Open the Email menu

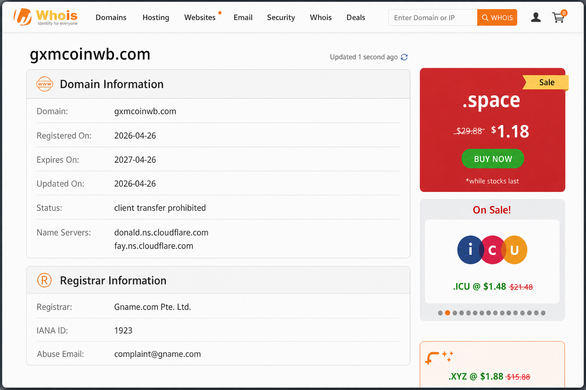point(243,18)
